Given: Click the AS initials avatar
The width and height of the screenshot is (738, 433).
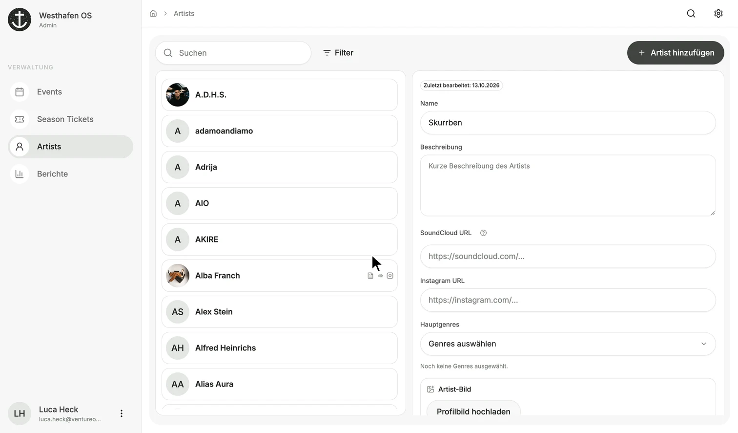Looking at the screenshot, I should pos(178,312).
